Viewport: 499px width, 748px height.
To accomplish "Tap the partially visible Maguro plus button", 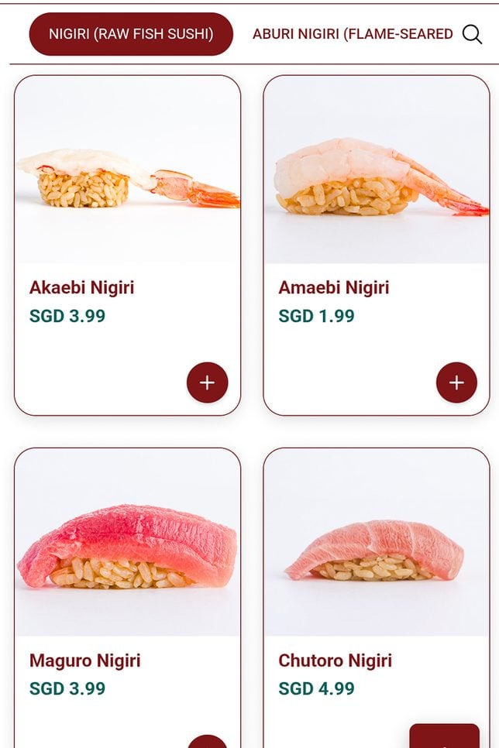I will [x=207, y=741].
